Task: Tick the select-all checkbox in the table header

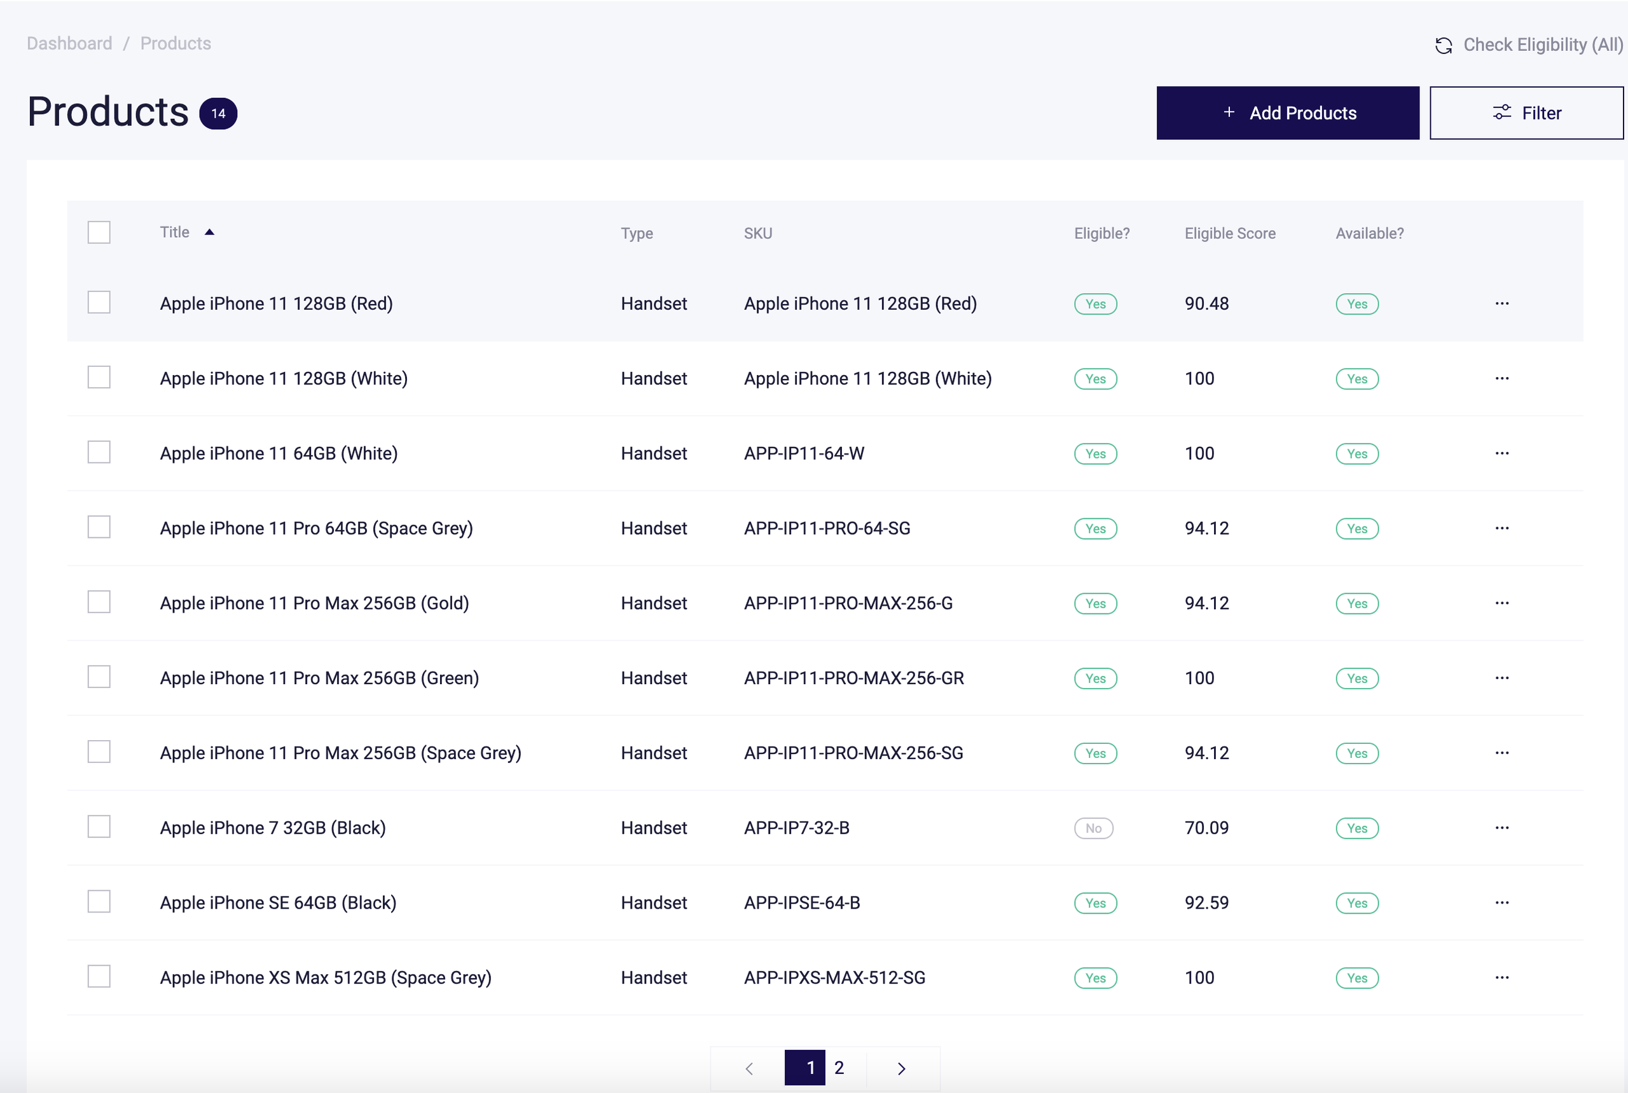Action: 99,232
